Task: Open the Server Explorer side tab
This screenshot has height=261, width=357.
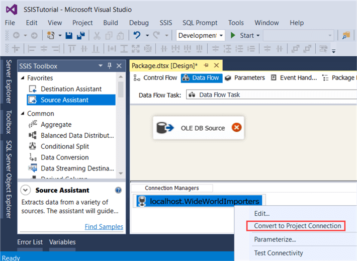Action: (x=9, y=81)
